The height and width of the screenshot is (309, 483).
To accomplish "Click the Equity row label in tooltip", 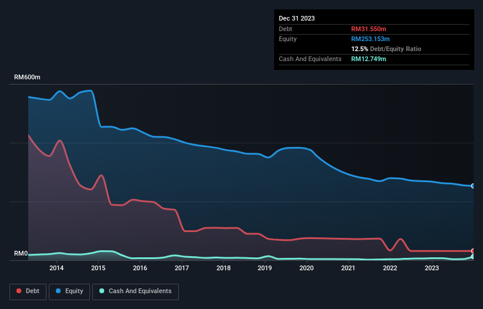I will (x=288, y=39).
